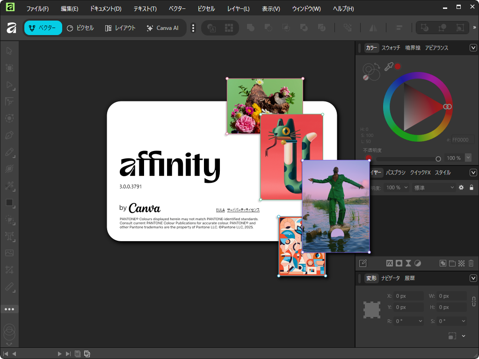Open the EULA link
479x359 pixels.
[x=220, y=210]
